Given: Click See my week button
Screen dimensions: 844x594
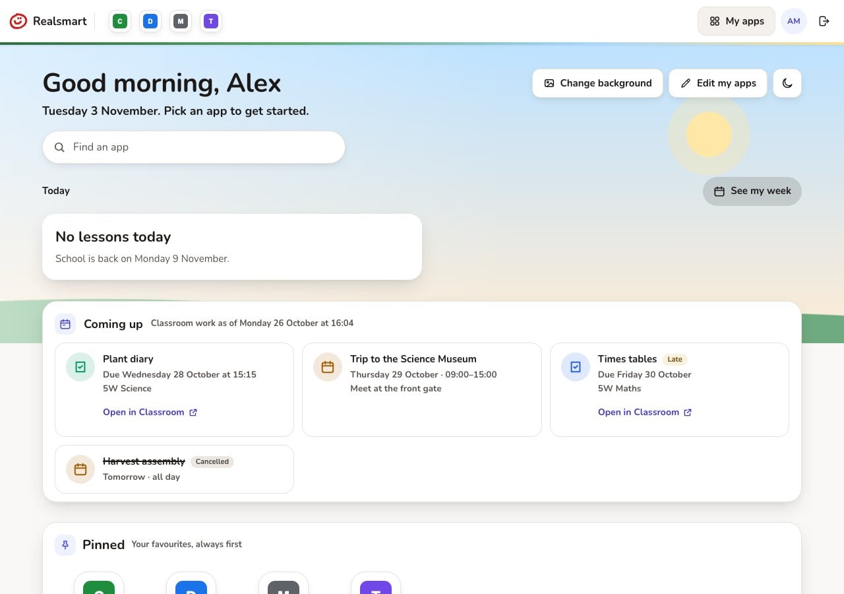Looking at the screenshot, I should 752,191.
